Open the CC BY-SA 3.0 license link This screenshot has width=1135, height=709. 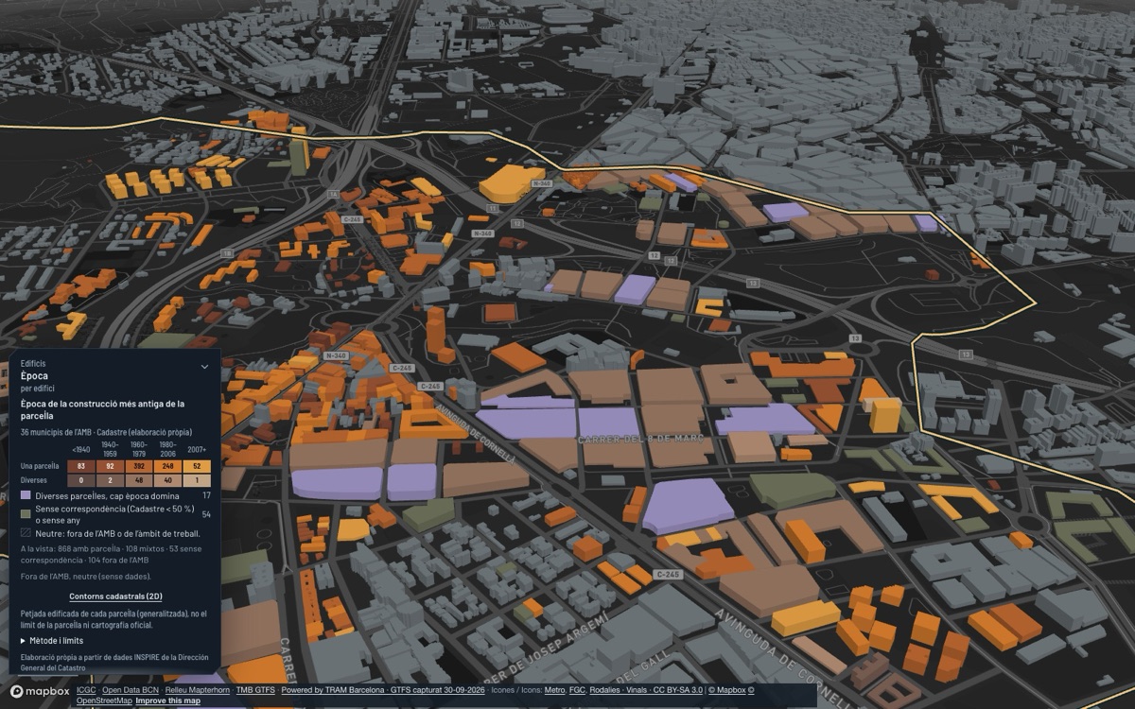[678, 690]
